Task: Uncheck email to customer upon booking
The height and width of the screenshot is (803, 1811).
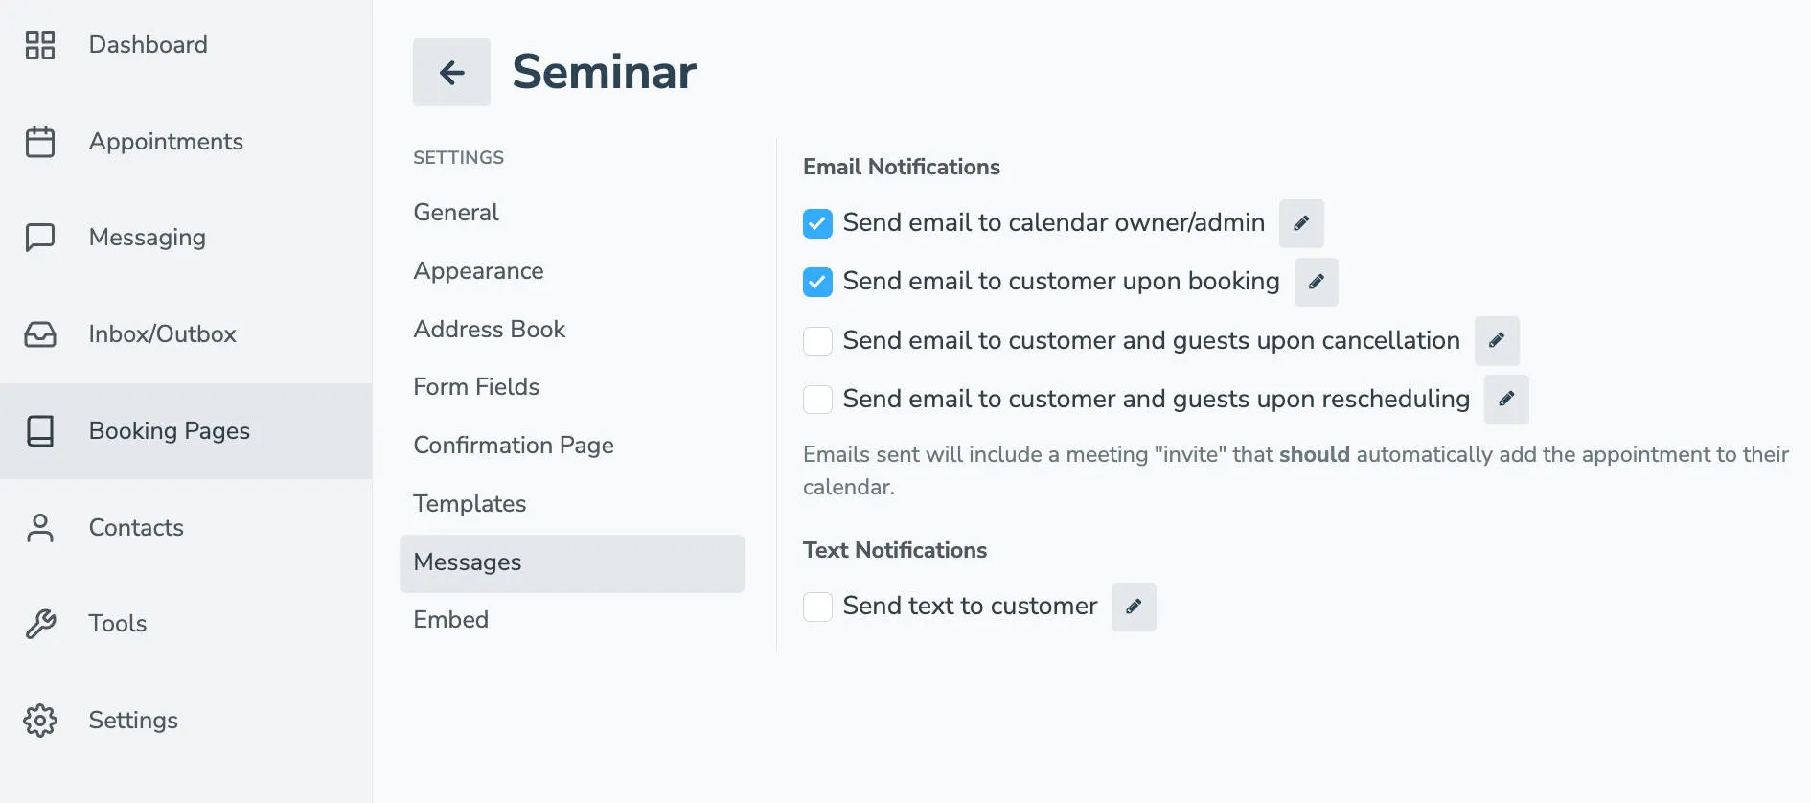Action: [x=817, y=282]
